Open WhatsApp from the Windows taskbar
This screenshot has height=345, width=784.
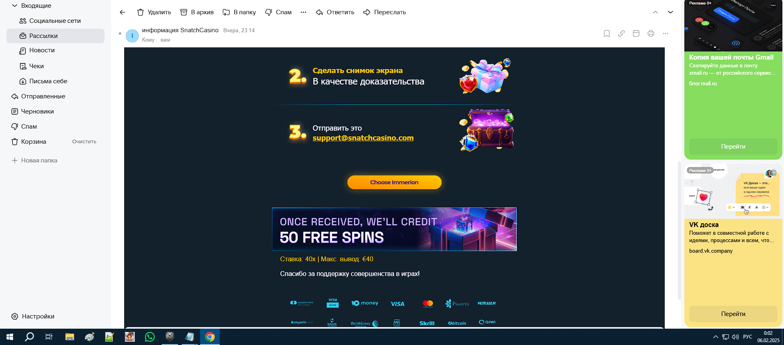(150, 337)
